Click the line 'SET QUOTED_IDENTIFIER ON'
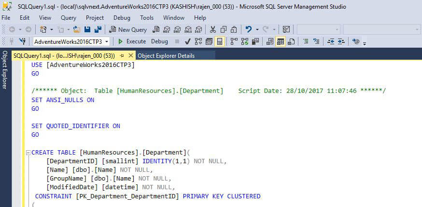 point(76,126)
